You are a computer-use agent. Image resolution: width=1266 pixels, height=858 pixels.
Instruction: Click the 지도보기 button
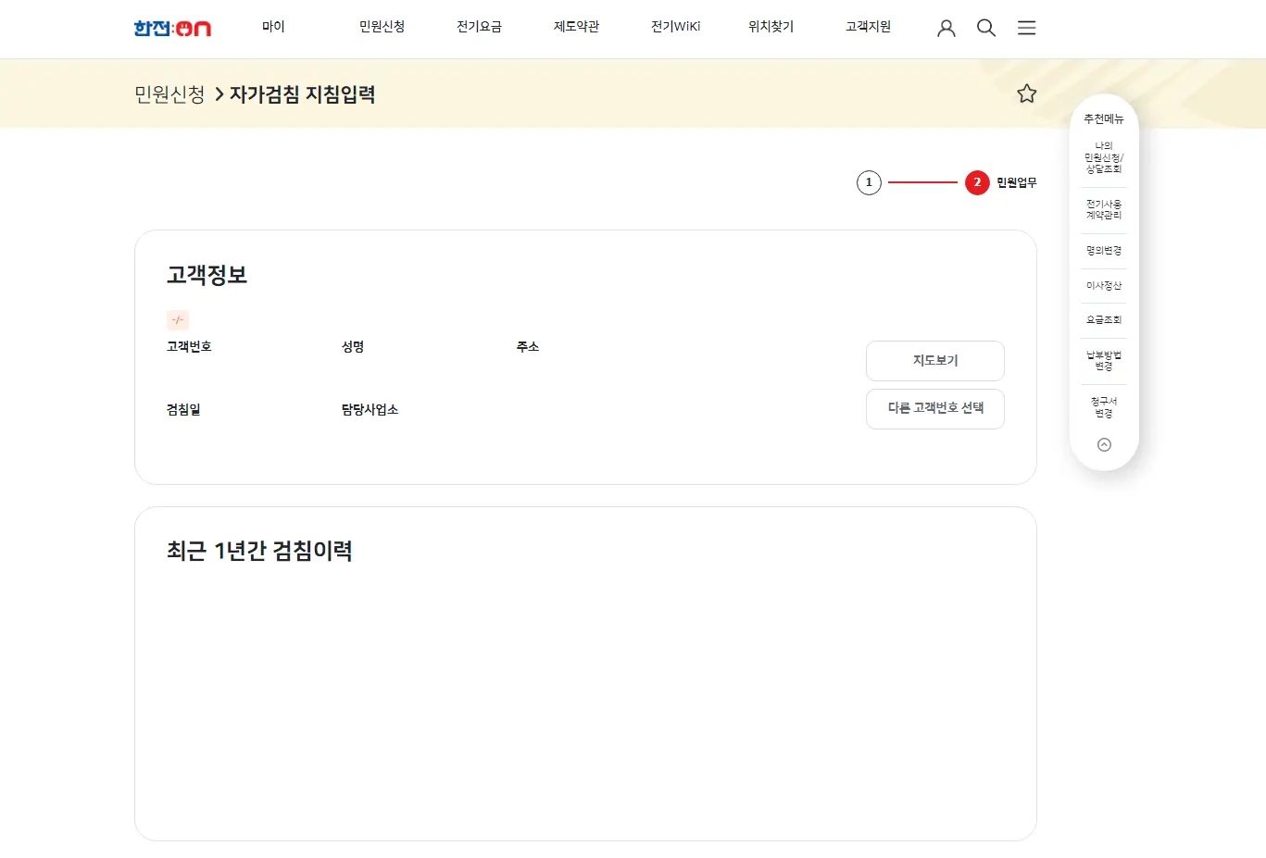point(934,361)
